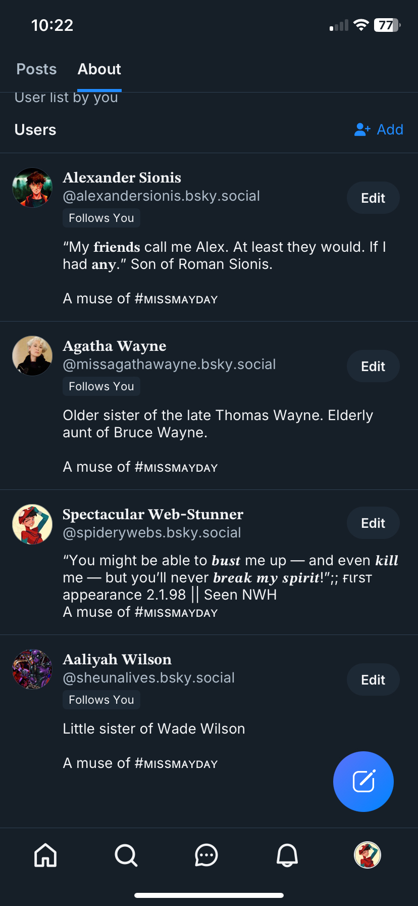
Task: Tap Alexander Sionis's avatar
Action: tap(32, 188)
